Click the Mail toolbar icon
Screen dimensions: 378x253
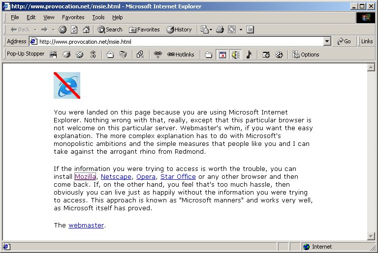click(205, 29)
